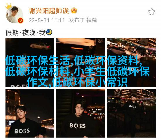The height and width of the screenshot is (140, 161).
Task: Open the bottom-right standing by railing photo
Action: coord(131,113)
